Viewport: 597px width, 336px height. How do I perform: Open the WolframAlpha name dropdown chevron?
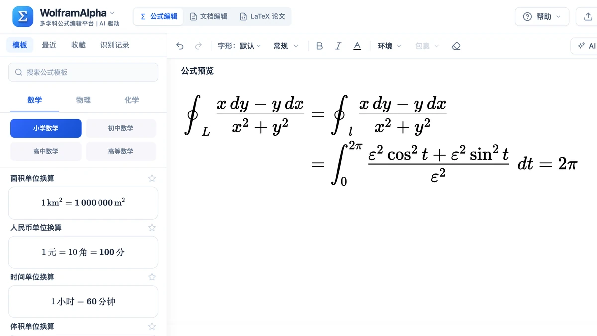(x=112, y=13)
